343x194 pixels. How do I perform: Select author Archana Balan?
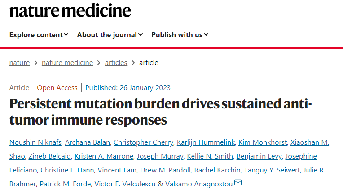[87, 143]
